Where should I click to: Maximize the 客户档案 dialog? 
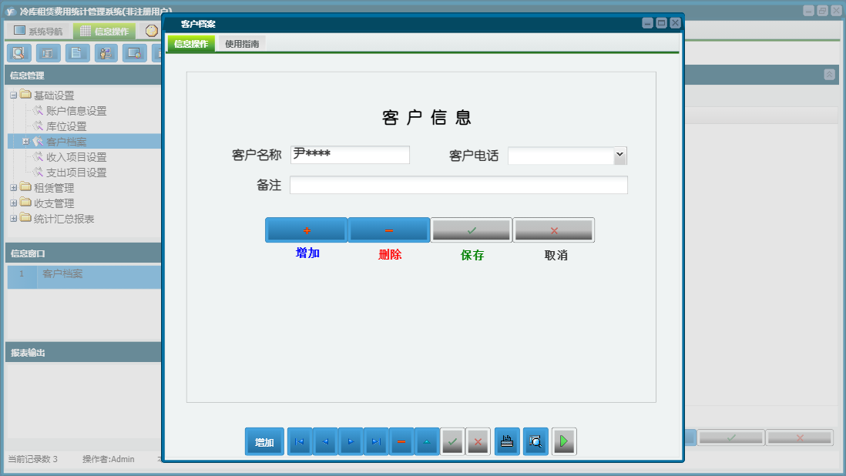point(662,22)
